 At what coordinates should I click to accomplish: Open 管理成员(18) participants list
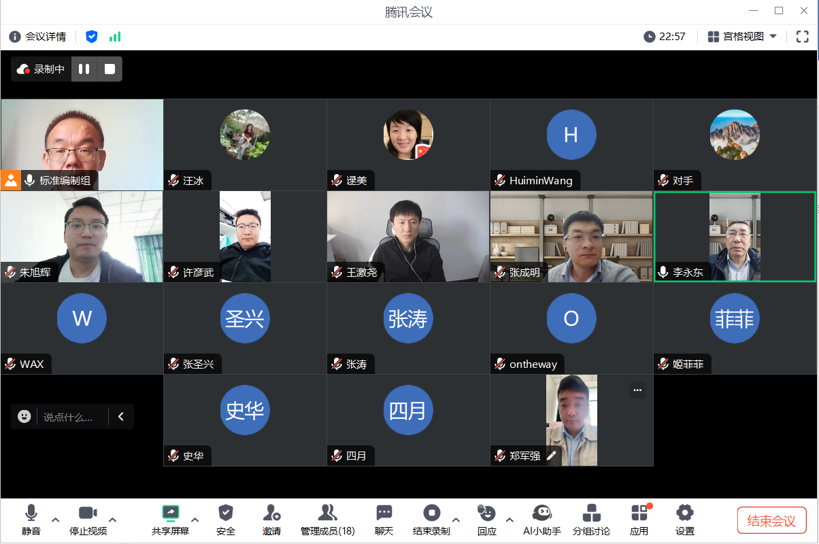point(327,520)
